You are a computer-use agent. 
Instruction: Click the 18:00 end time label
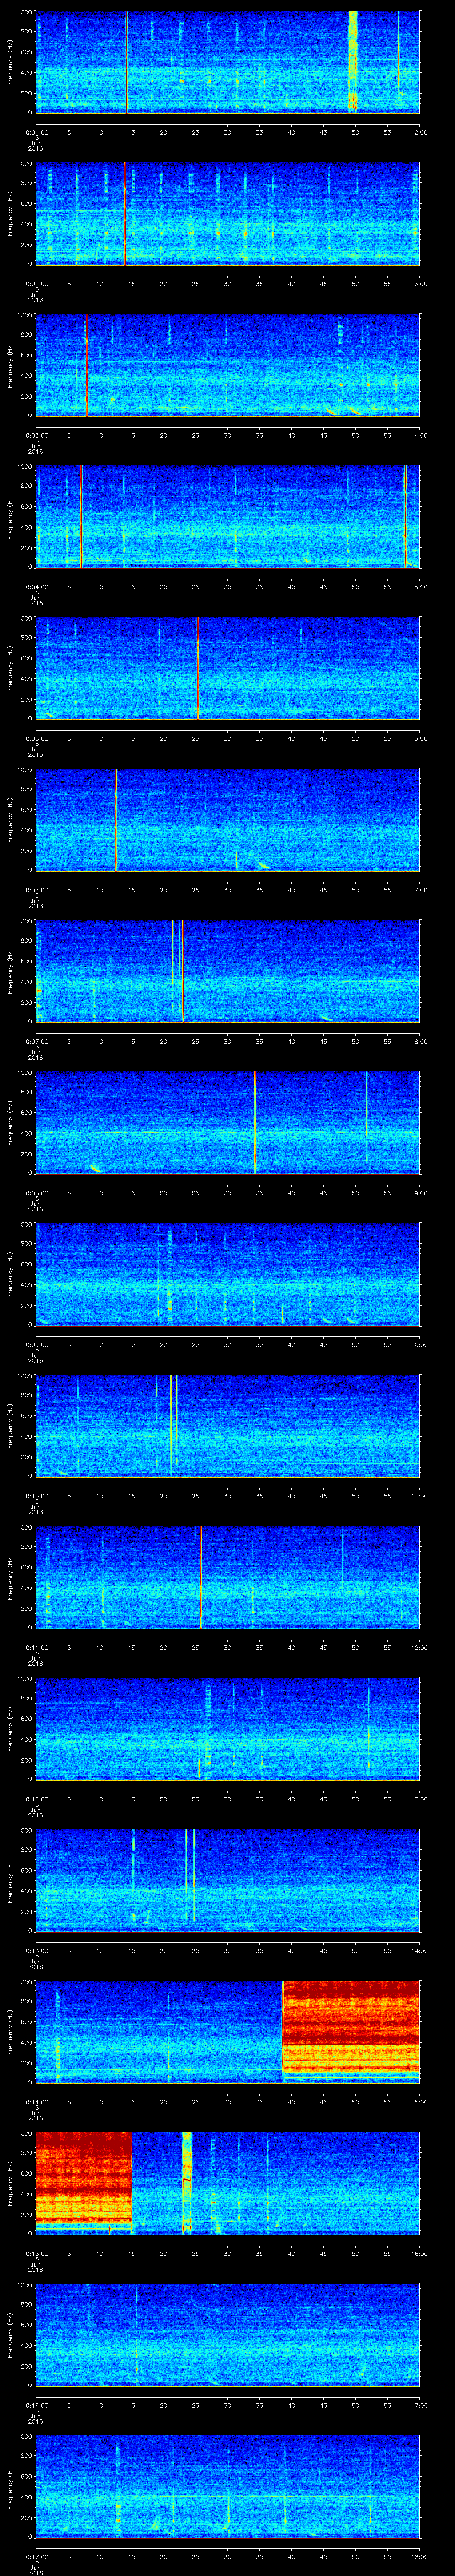420,2556
